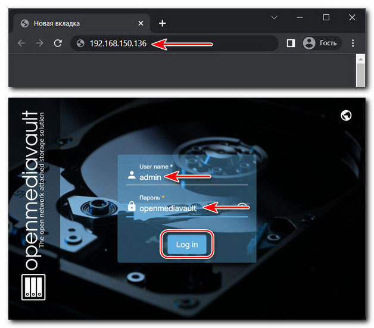
Task: Open the three-dot browser menu
Action: tap(353, 43)
